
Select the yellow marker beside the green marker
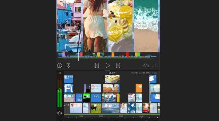pyautogui.click(x=136, y=54)
